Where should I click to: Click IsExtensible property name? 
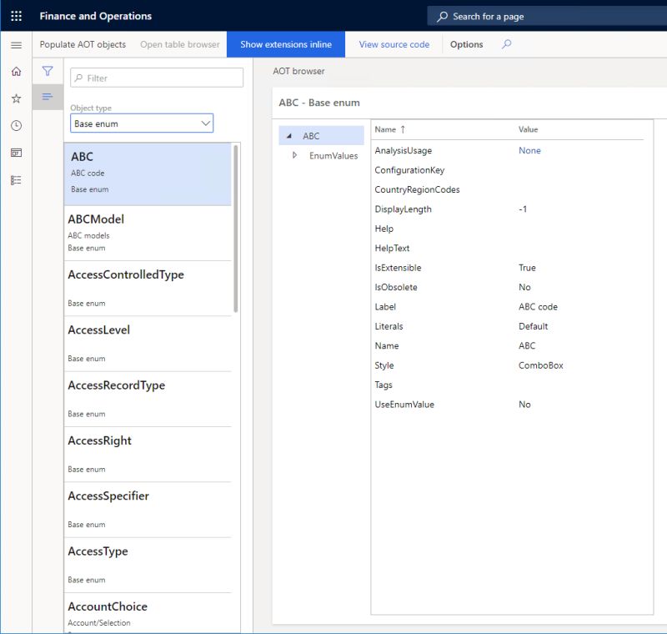[x=398, y=268]
